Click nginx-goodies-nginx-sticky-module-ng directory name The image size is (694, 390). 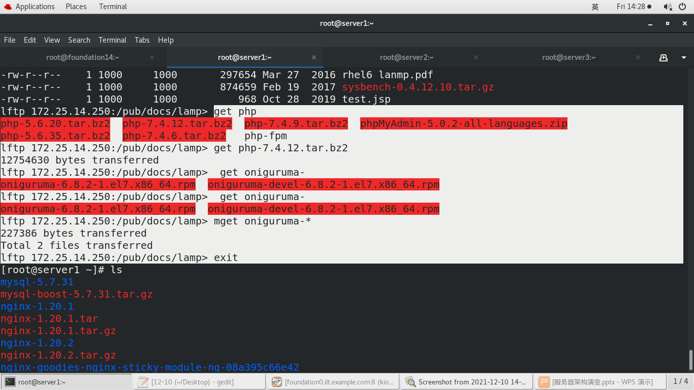[x=150, y=367]
